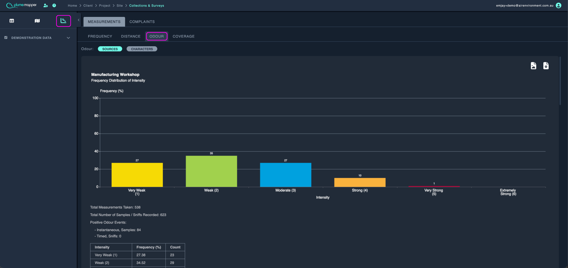
Task: Go to Project in breadcrumb
Action: point(105,6)
